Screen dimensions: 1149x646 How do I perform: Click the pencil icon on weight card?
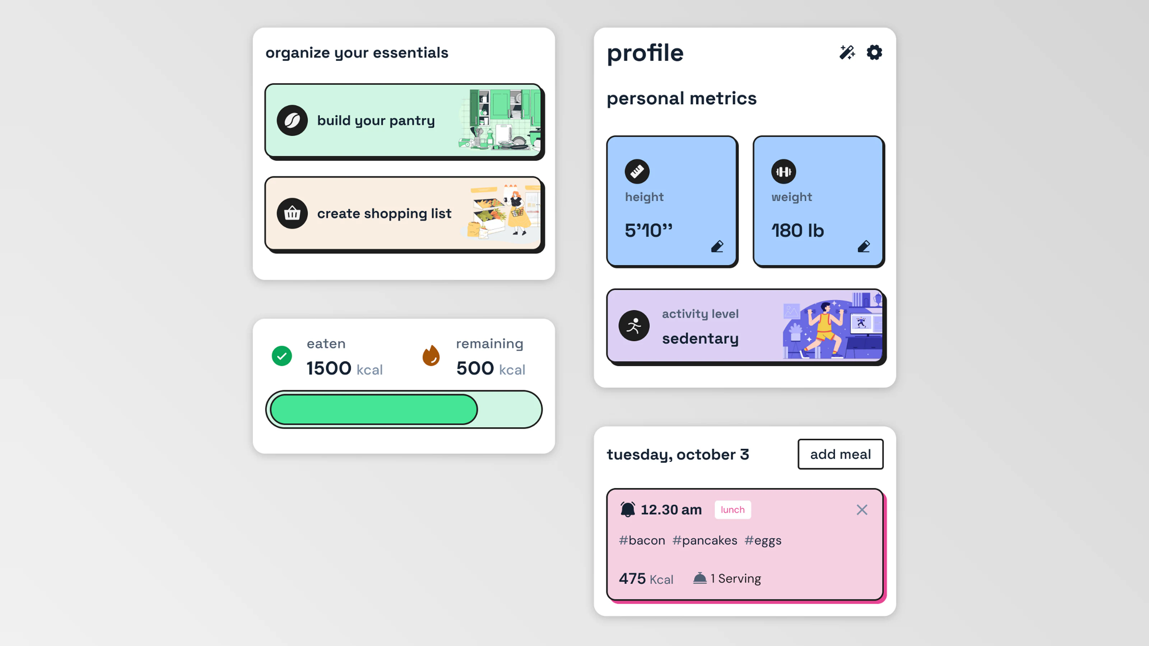coord(864,246)
